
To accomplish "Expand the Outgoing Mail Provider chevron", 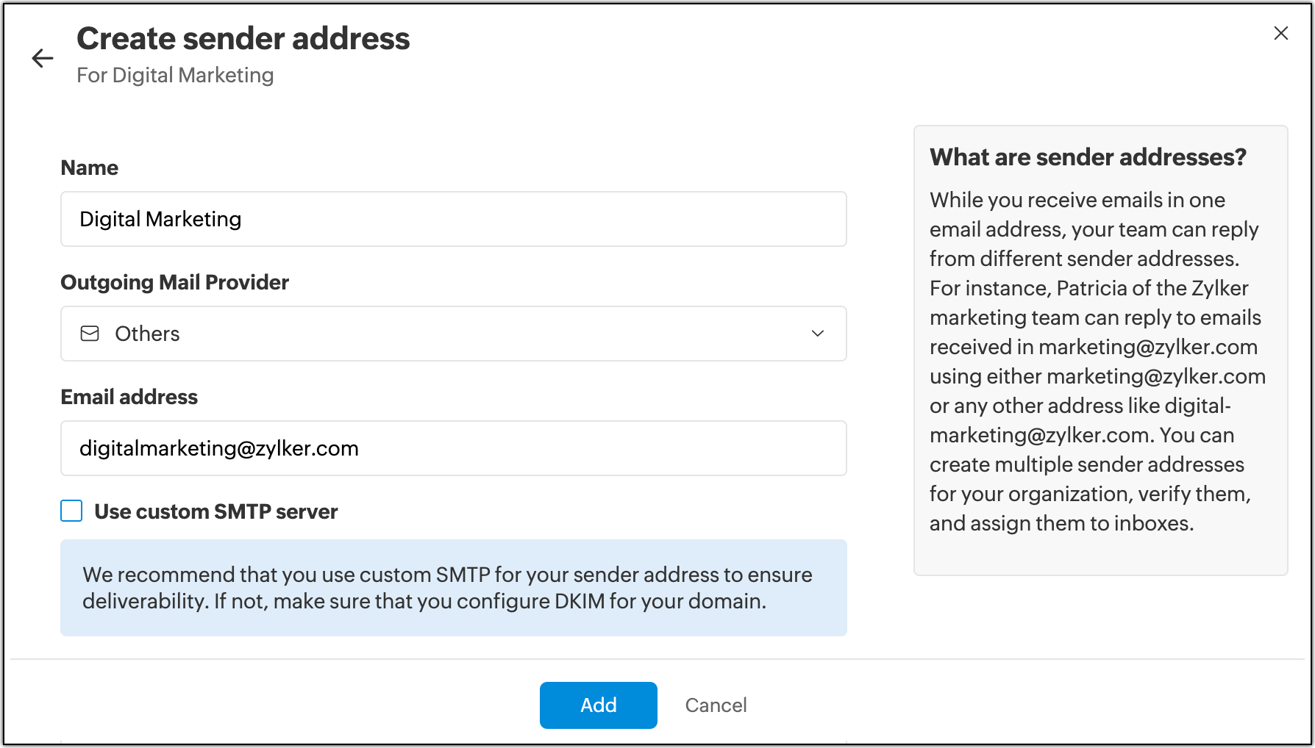I will click(817, 334).
